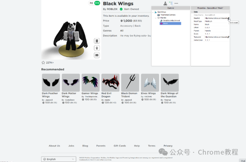Click the BodyBackAttachment attachment icon
The width and height of the screenshot is (246, 162).
coord(161,21)
